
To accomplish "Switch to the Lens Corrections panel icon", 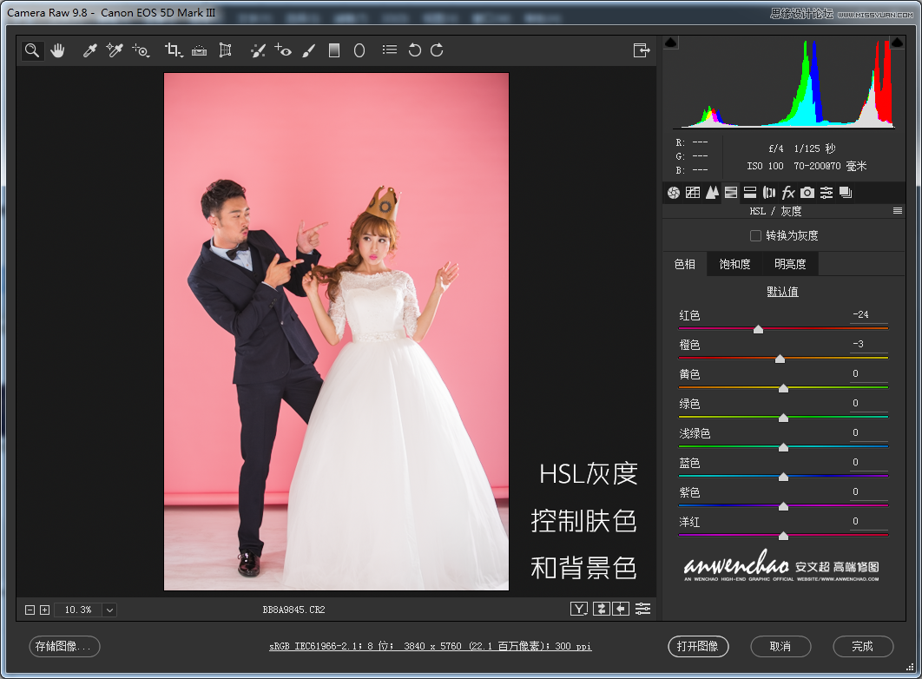I will click(x=769, y=192).
